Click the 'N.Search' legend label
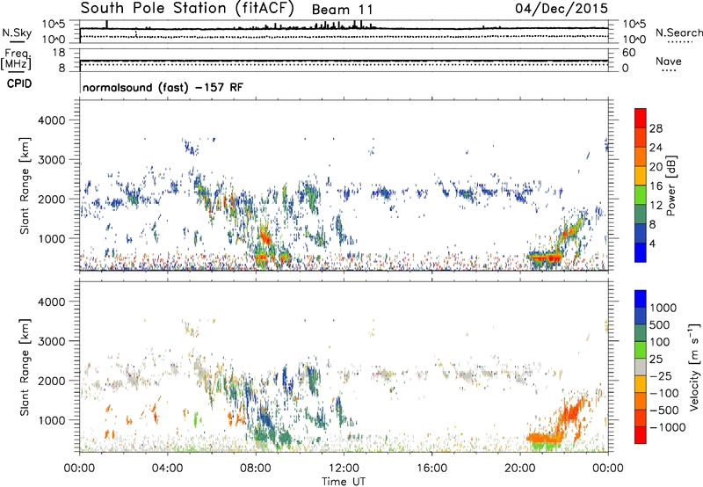The height and width of the screenshot is (487, 703). coord(678,33)
